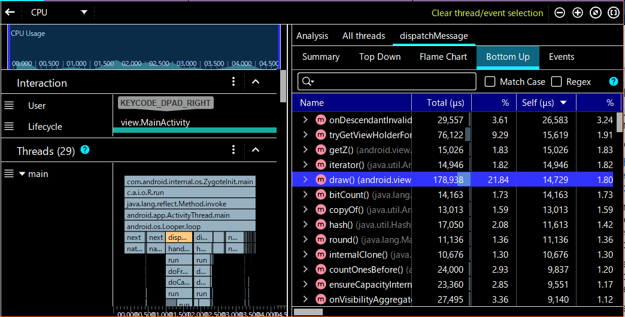
Task: Select android.os.Looper.loop frame
Action: (x=190, y=226)
